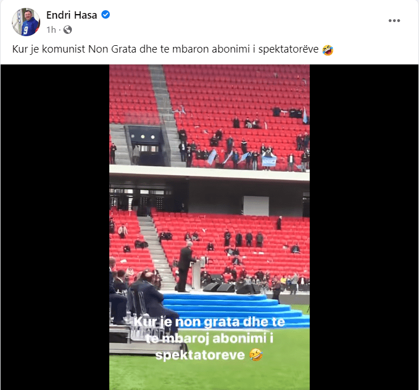Click the black bar right of the video
This screenshot has width=419, height=390.
[364, 227]
